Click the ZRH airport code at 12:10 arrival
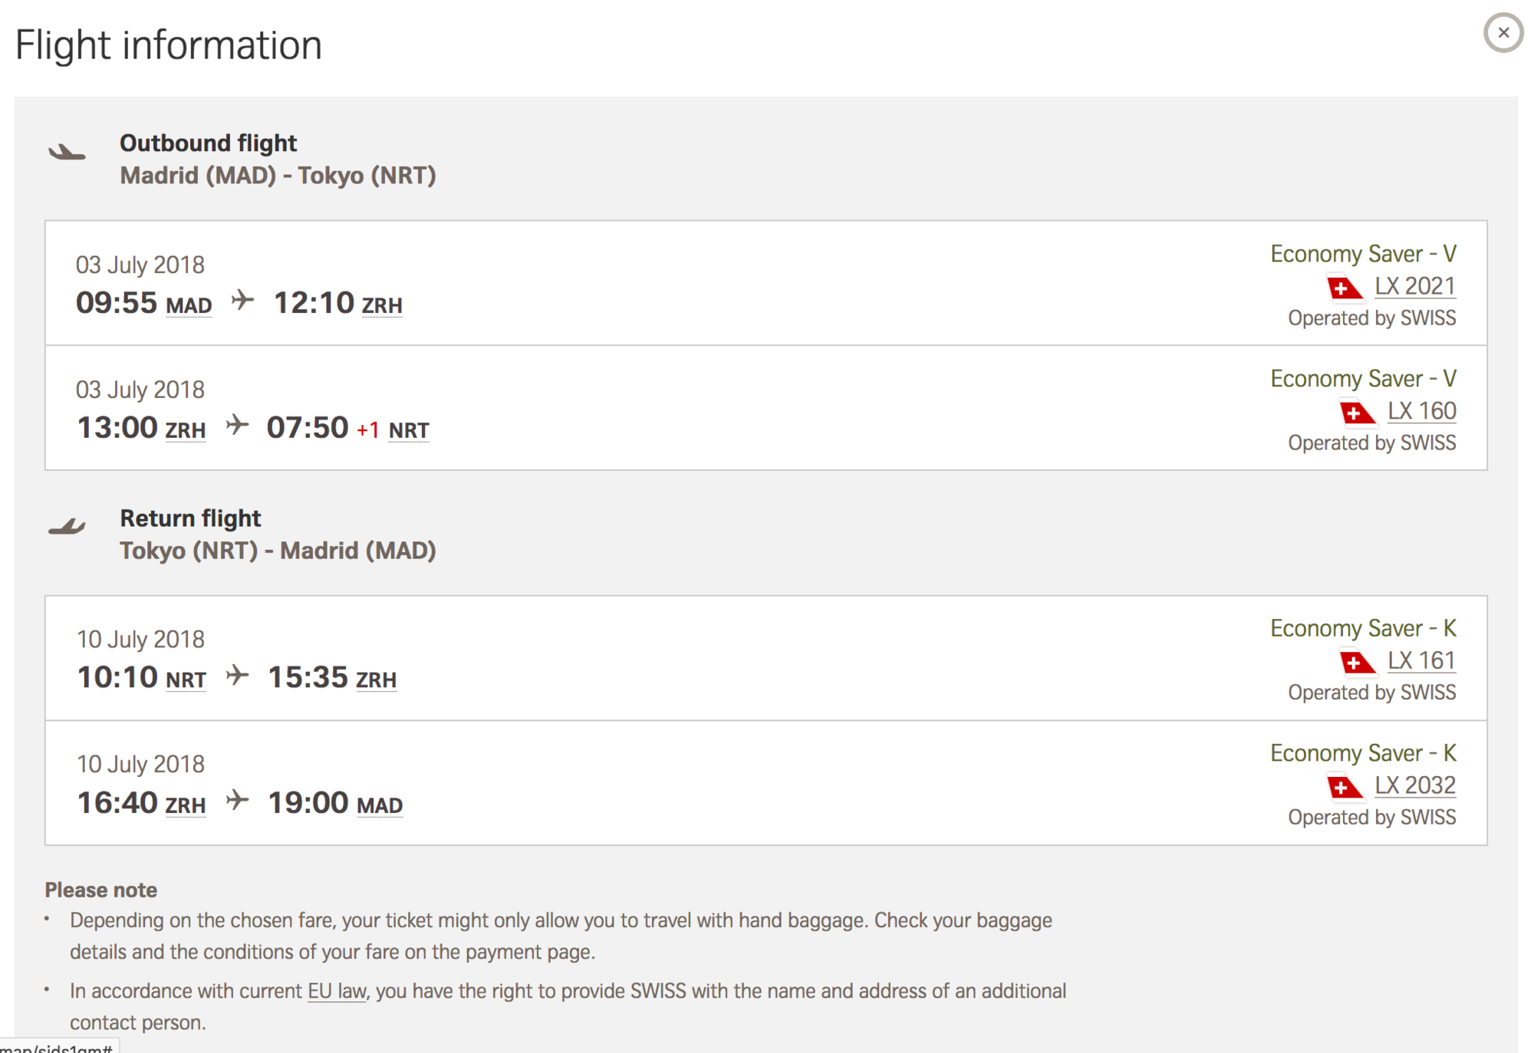This screenshot has width=1534, height=1053. click(382, 305)
